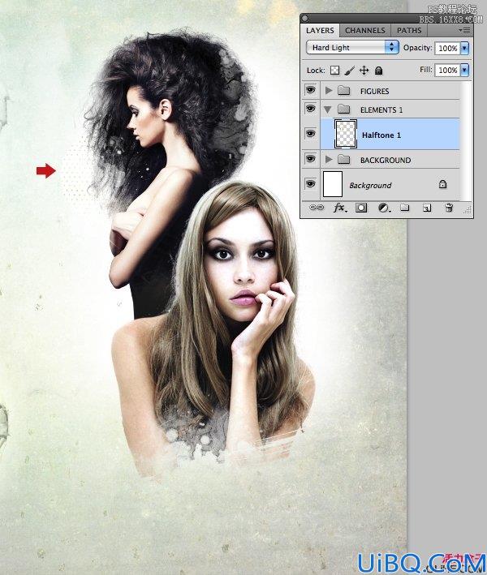The width and height of the screenshot is (487, 575).
Task: Collapse the ELEMENTS 1 group
Action: (x=328, y=109)
